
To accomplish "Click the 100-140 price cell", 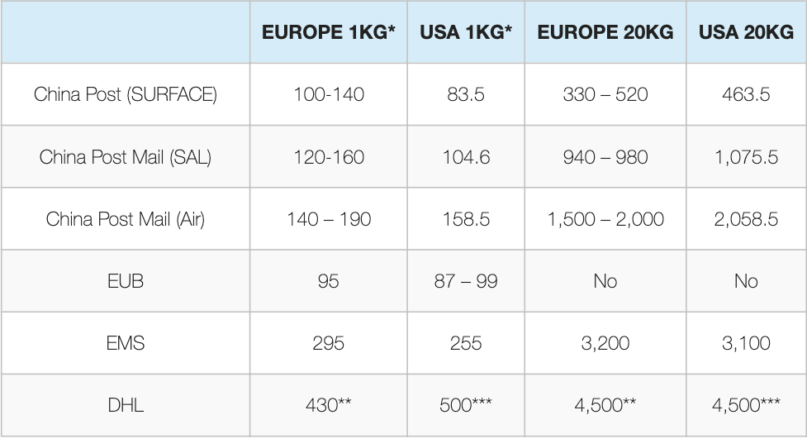I will click(x=329, y=94).
